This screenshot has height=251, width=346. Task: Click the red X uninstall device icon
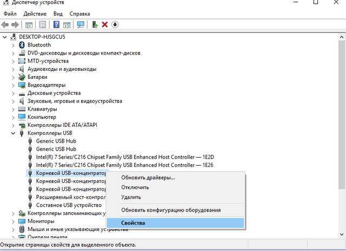(105, 24)
